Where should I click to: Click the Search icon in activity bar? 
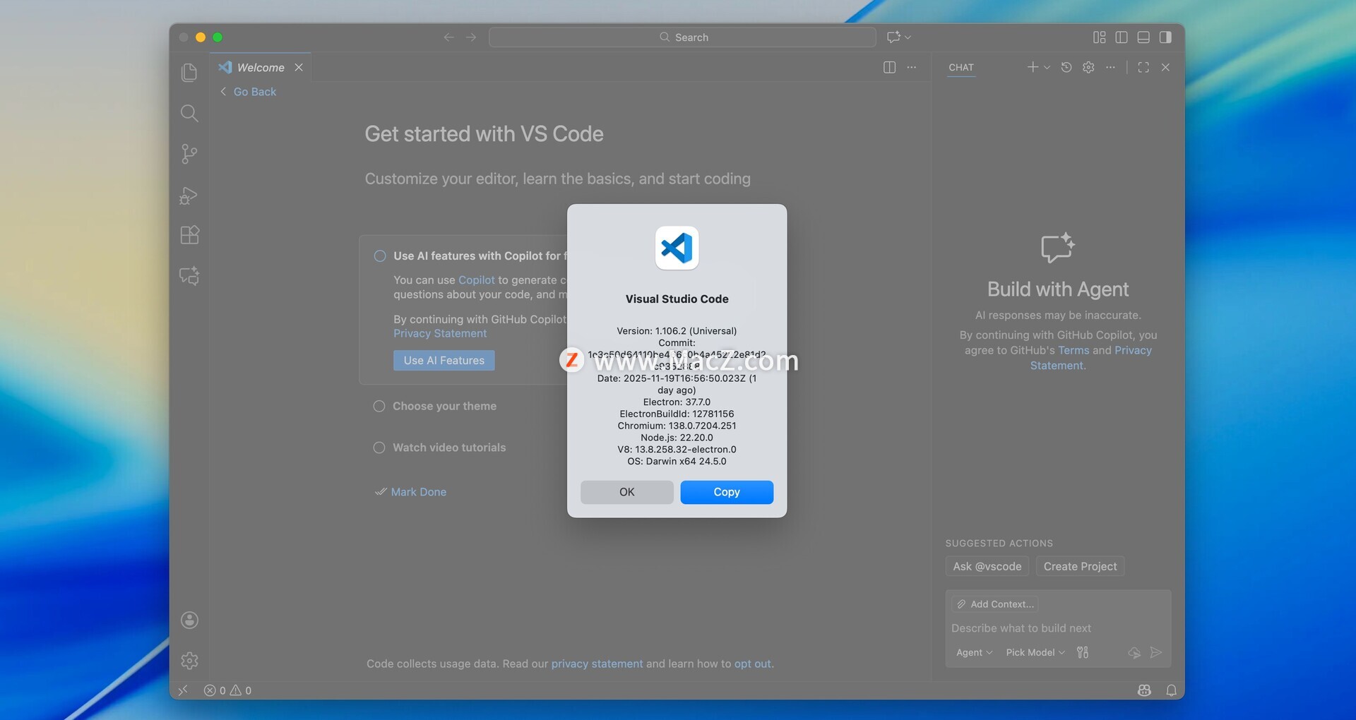coord(189,113)
